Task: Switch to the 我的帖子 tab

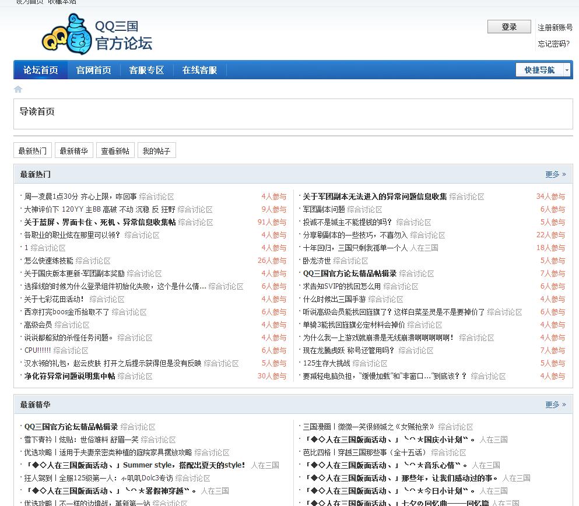Action: [157, 150]
